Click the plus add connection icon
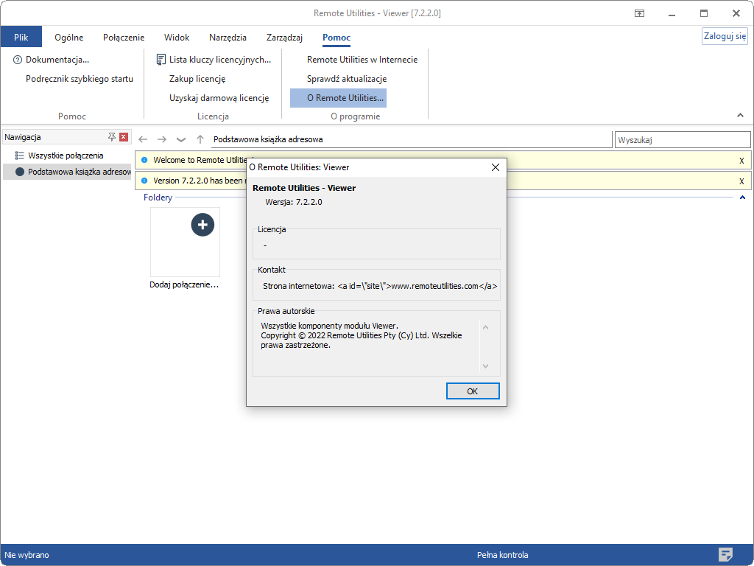The image size is (754, 566). pyautogui.click(x=202, y=225)
